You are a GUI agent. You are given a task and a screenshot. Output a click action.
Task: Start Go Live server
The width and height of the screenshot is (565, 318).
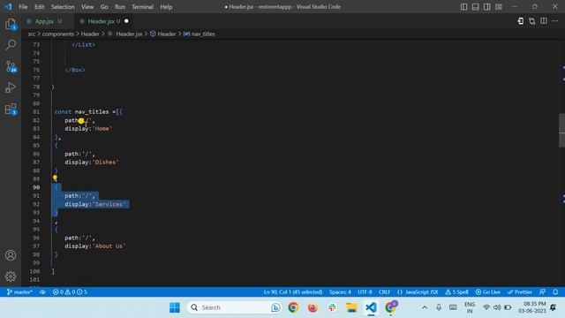tap(488, 292)
